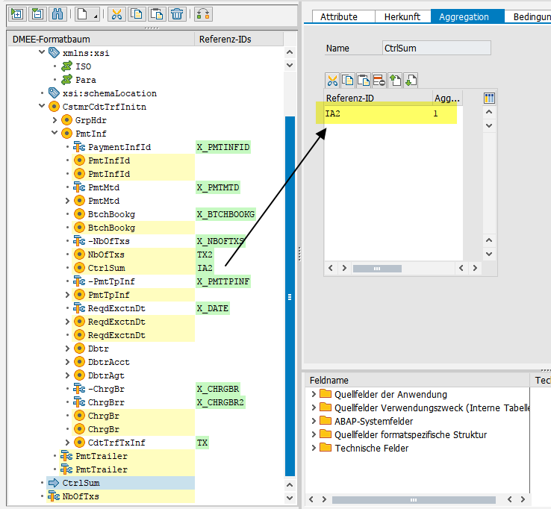The width and height of the screenshot is (551, 509).
Task: Select the xsi:schemaLocation tree node
Action: 110,93
